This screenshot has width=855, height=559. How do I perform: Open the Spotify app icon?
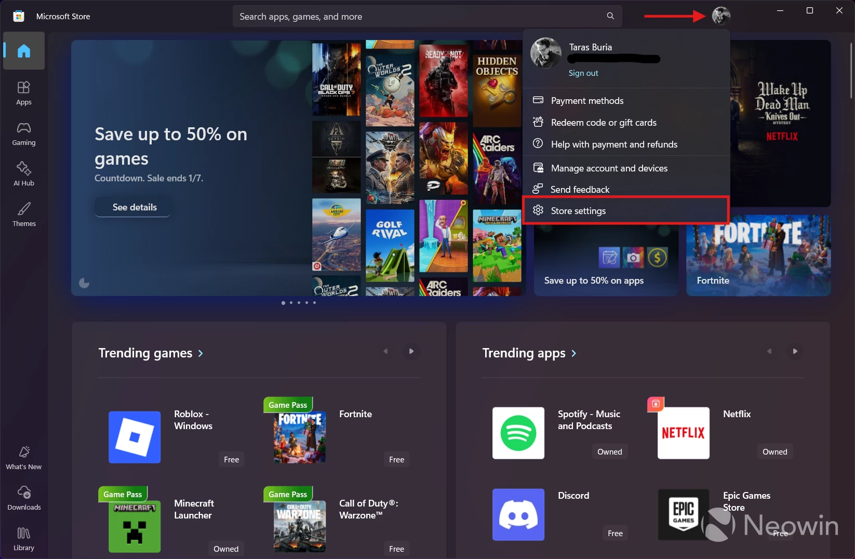click(518, 433)
